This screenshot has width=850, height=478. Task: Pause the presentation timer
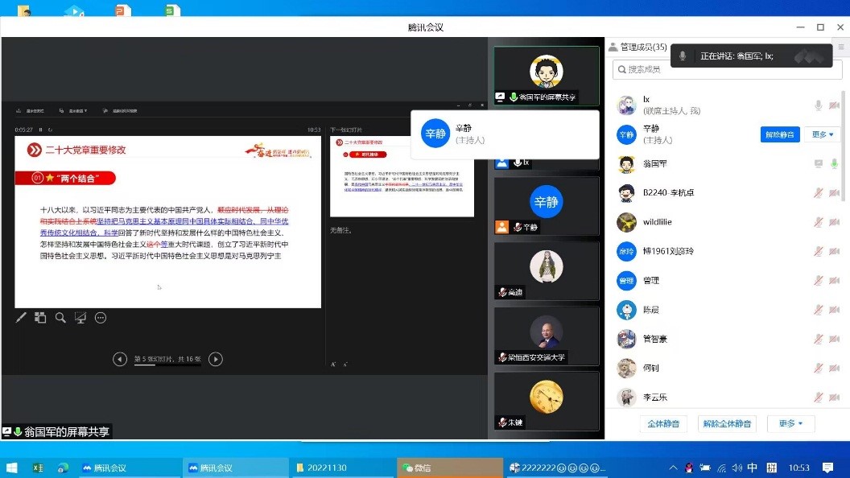[41, 130]
